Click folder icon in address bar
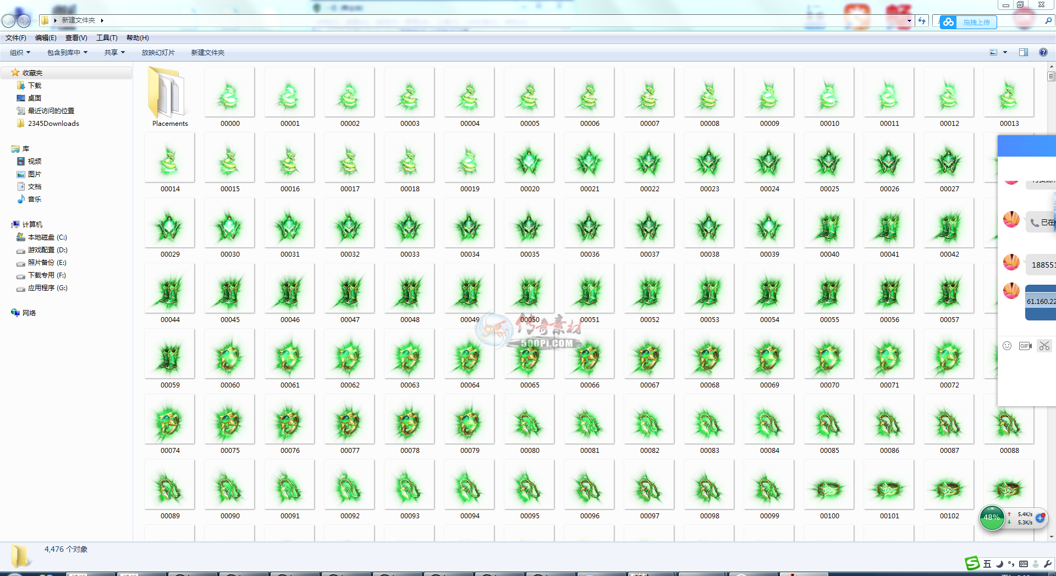Viewport: 1056px width, 576px height. point(45,20)
